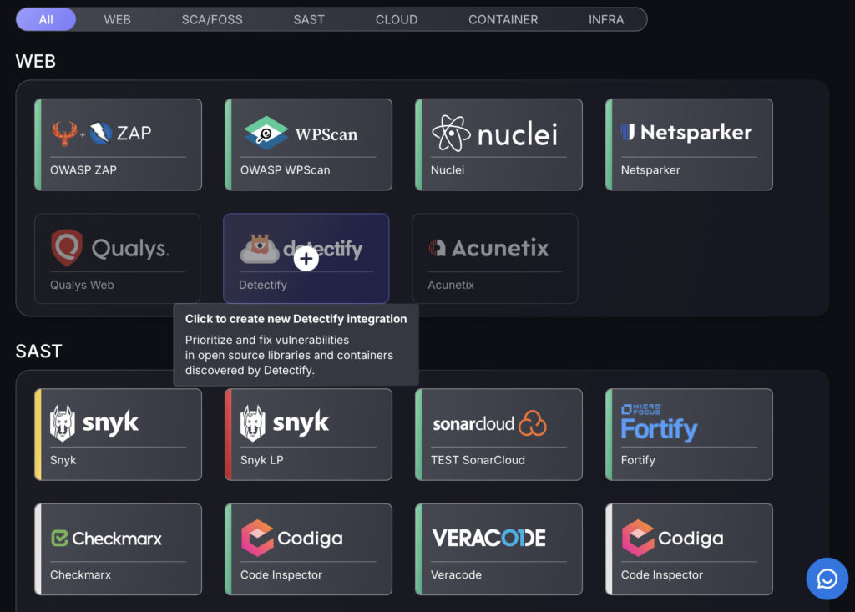
Task: Click the Detectify cloud mascot icon
Action: pyautogui.click(x=261, y=249)
